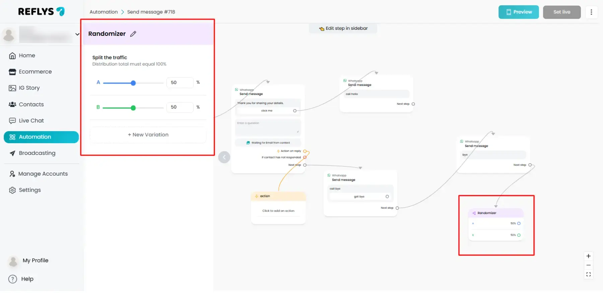The width and height of the screenshot is (603, 293).
Task: Open Broadcasting from the sidebar
Action: click(37, 153)
